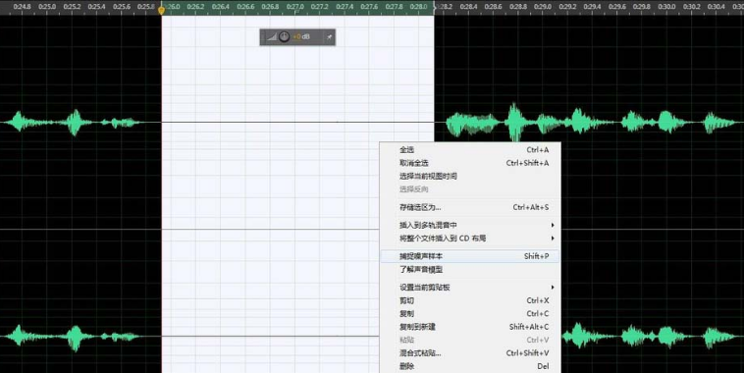
Task: Pin the floating volume HUD
Action: 329,37
